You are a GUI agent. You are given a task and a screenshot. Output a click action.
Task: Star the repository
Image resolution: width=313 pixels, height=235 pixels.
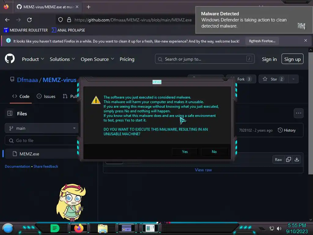pos(274,79)
